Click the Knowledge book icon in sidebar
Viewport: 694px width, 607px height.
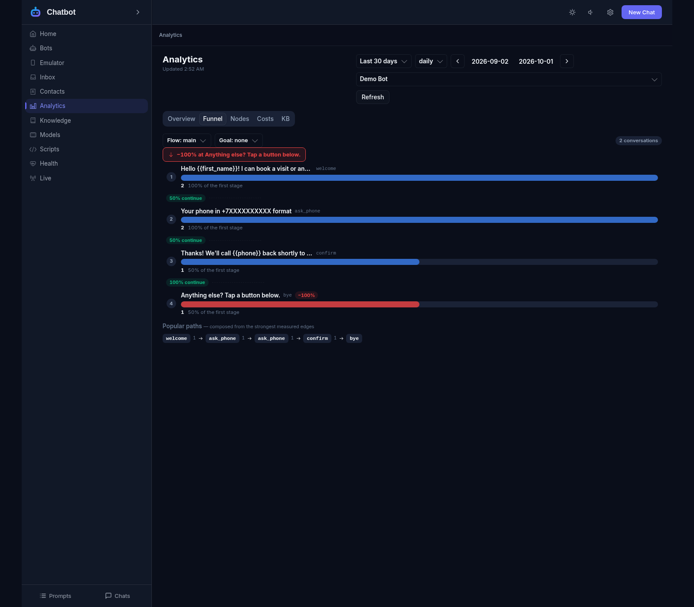coord(33,121)
